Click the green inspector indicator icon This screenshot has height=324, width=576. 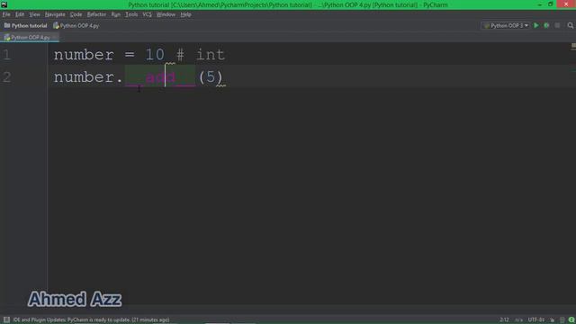[571, 320]
